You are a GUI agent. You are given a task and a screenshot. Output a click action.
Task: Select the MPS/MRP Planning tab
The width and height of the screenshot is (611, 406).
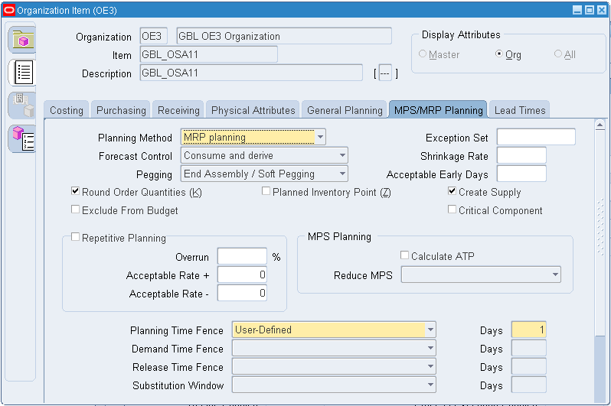[439, 110]
